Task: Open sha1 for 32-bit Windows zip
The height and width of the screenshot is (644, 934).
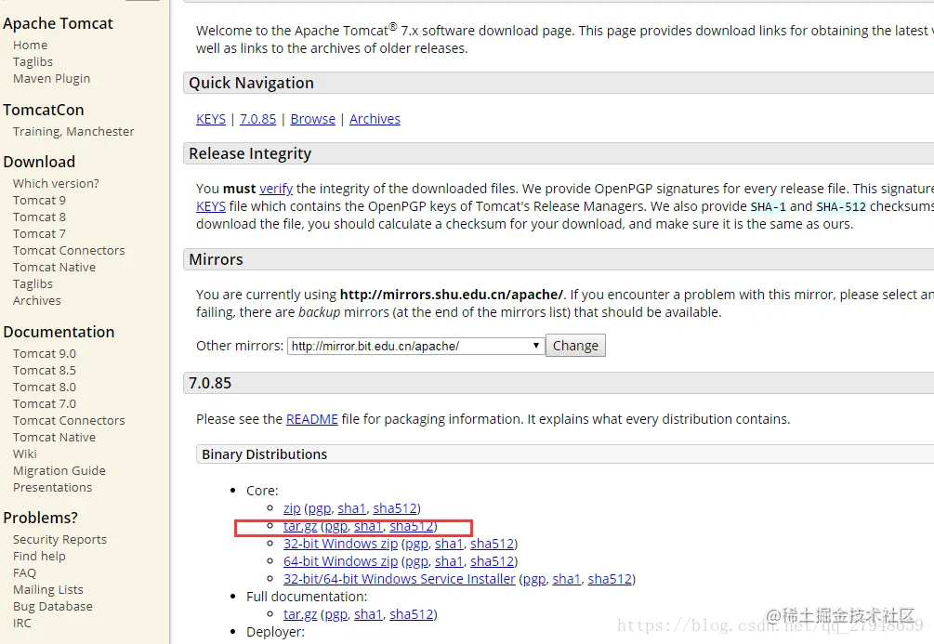Action: (449, 544)
